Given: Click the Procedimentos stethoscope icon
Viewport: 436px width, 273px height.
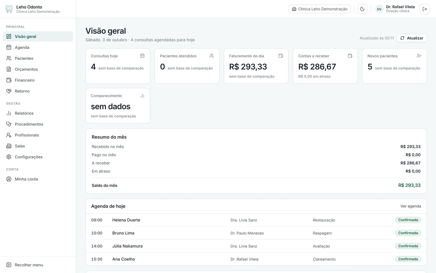Looking at the screenshot, I should click(x=9, y=124).
